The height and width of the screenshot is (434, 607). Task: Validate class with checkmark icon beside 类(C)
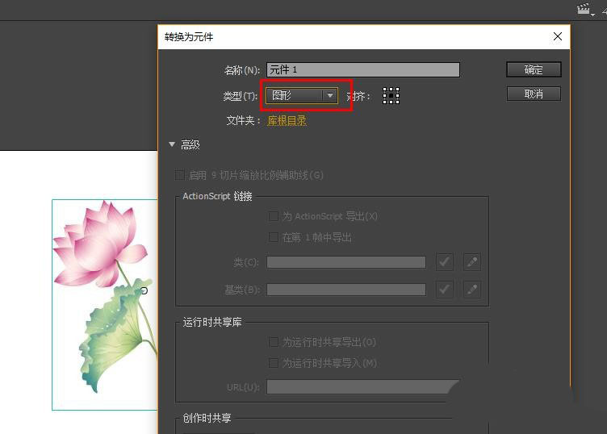pyautogui.click(x=445, y=262)
